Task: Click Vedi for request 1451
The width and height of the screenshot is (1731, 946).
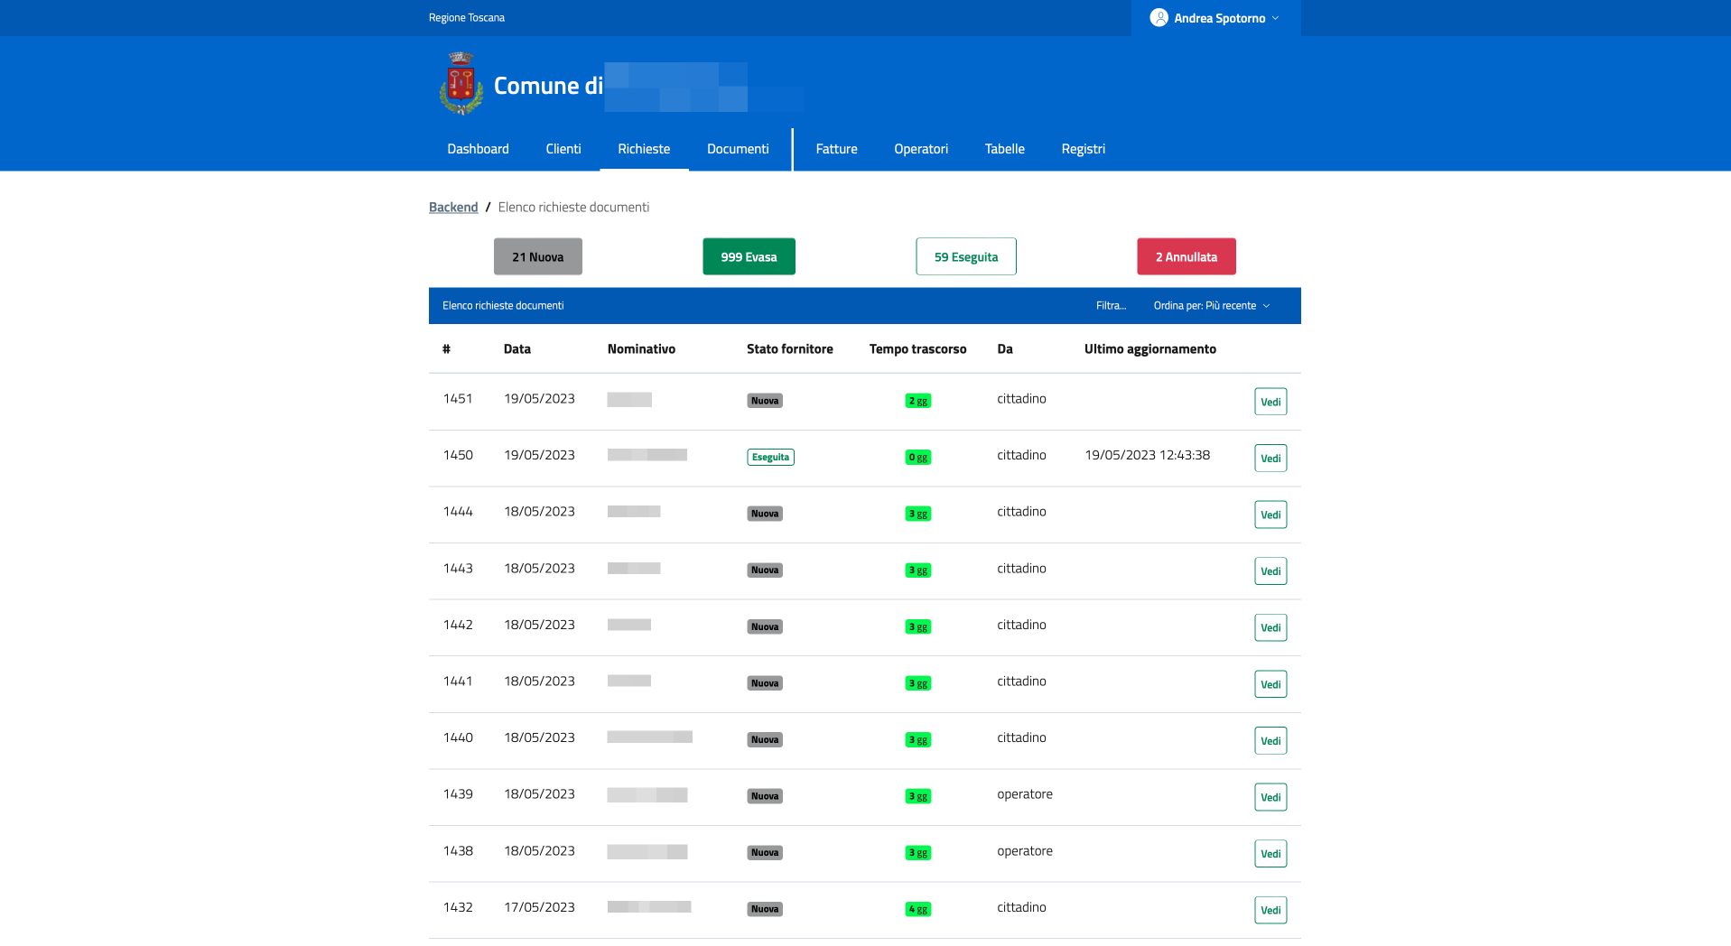Action: point(1270,402)
